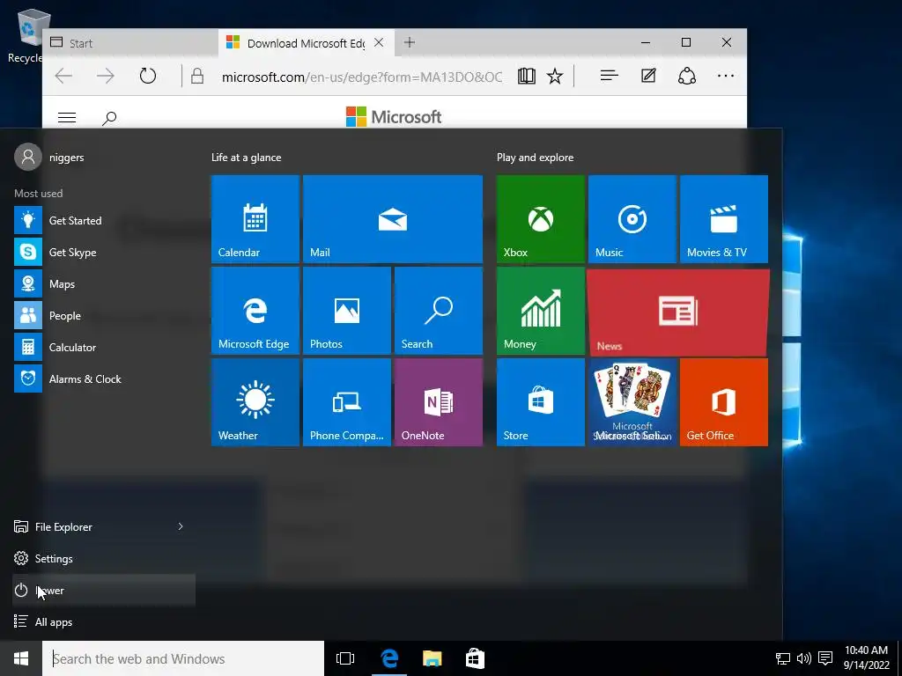This screenshot has height=676, width=902.
Task: Open the clock showing 10:40 AM
Action: pos(866,658)
